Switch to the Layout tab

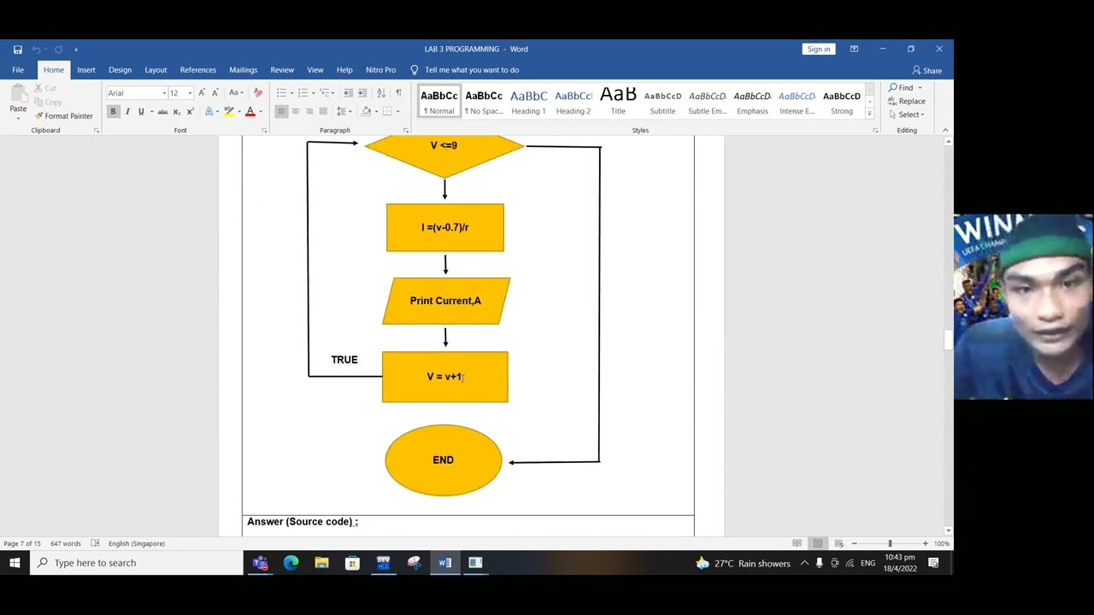(156, 70)
